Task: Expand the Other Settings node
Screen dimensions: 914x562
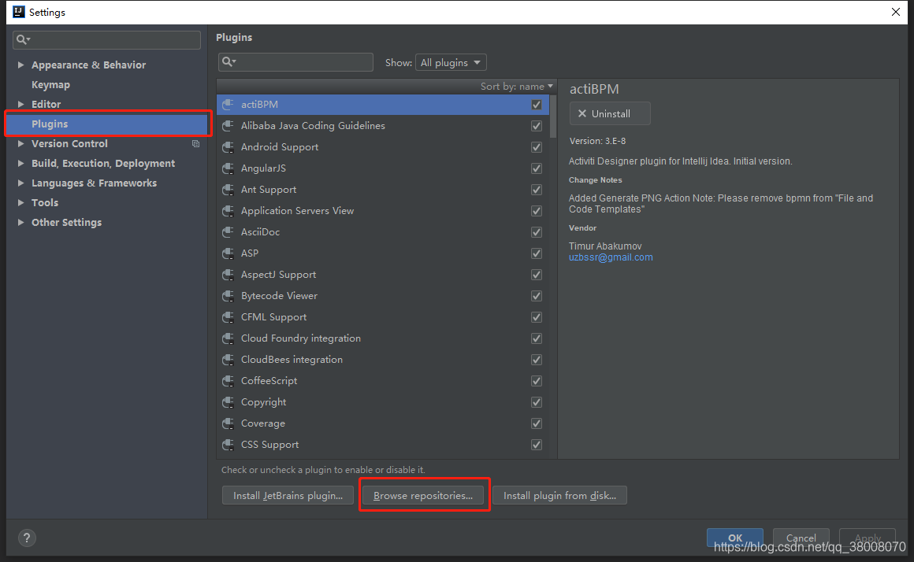Action: pos(21,223)
